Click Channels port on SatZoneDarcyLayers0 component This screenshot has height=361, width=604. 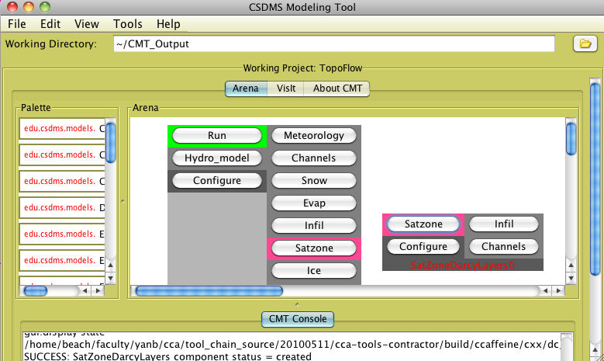503,246
